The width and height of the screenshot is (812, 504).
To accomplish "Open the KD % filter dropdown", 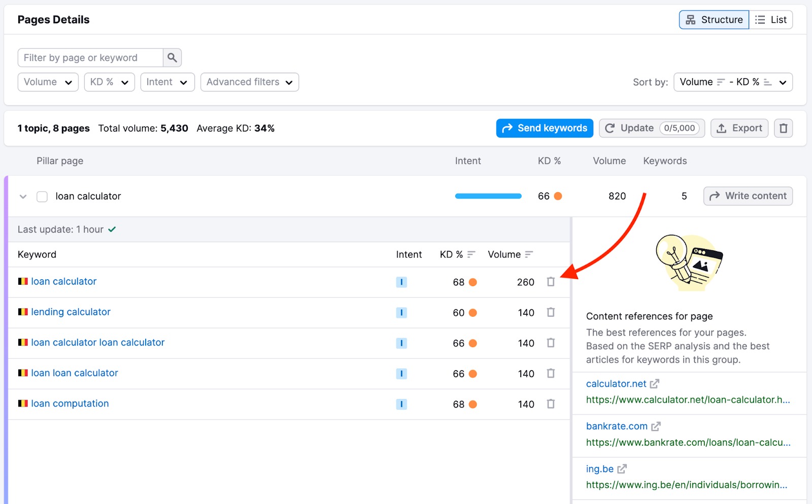I will pos(109,82).
